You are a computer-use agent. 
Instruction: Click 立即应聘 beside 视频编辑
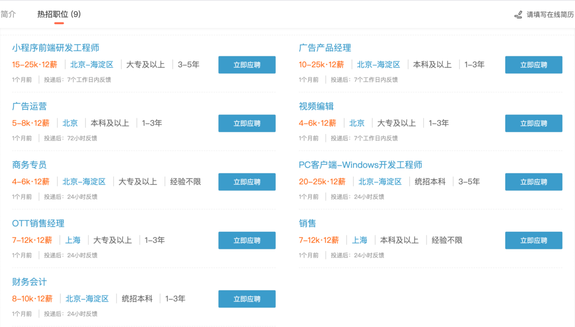coord(533,123)
